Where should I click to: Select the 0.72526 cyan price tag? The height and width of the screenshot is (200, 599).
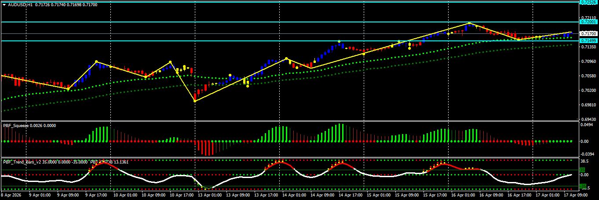click(589, 2)
